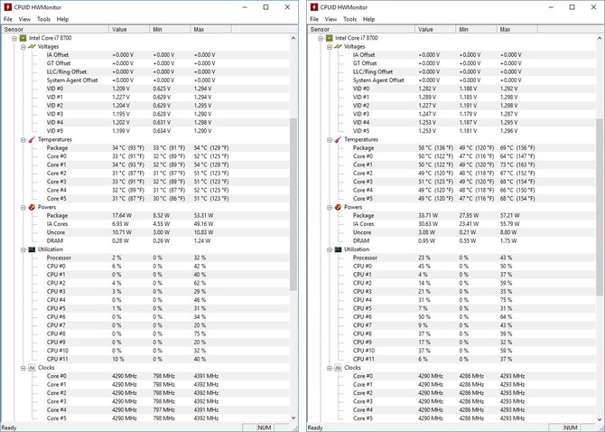
Task: Click the Clocks icon in right window
Action: 339,368
